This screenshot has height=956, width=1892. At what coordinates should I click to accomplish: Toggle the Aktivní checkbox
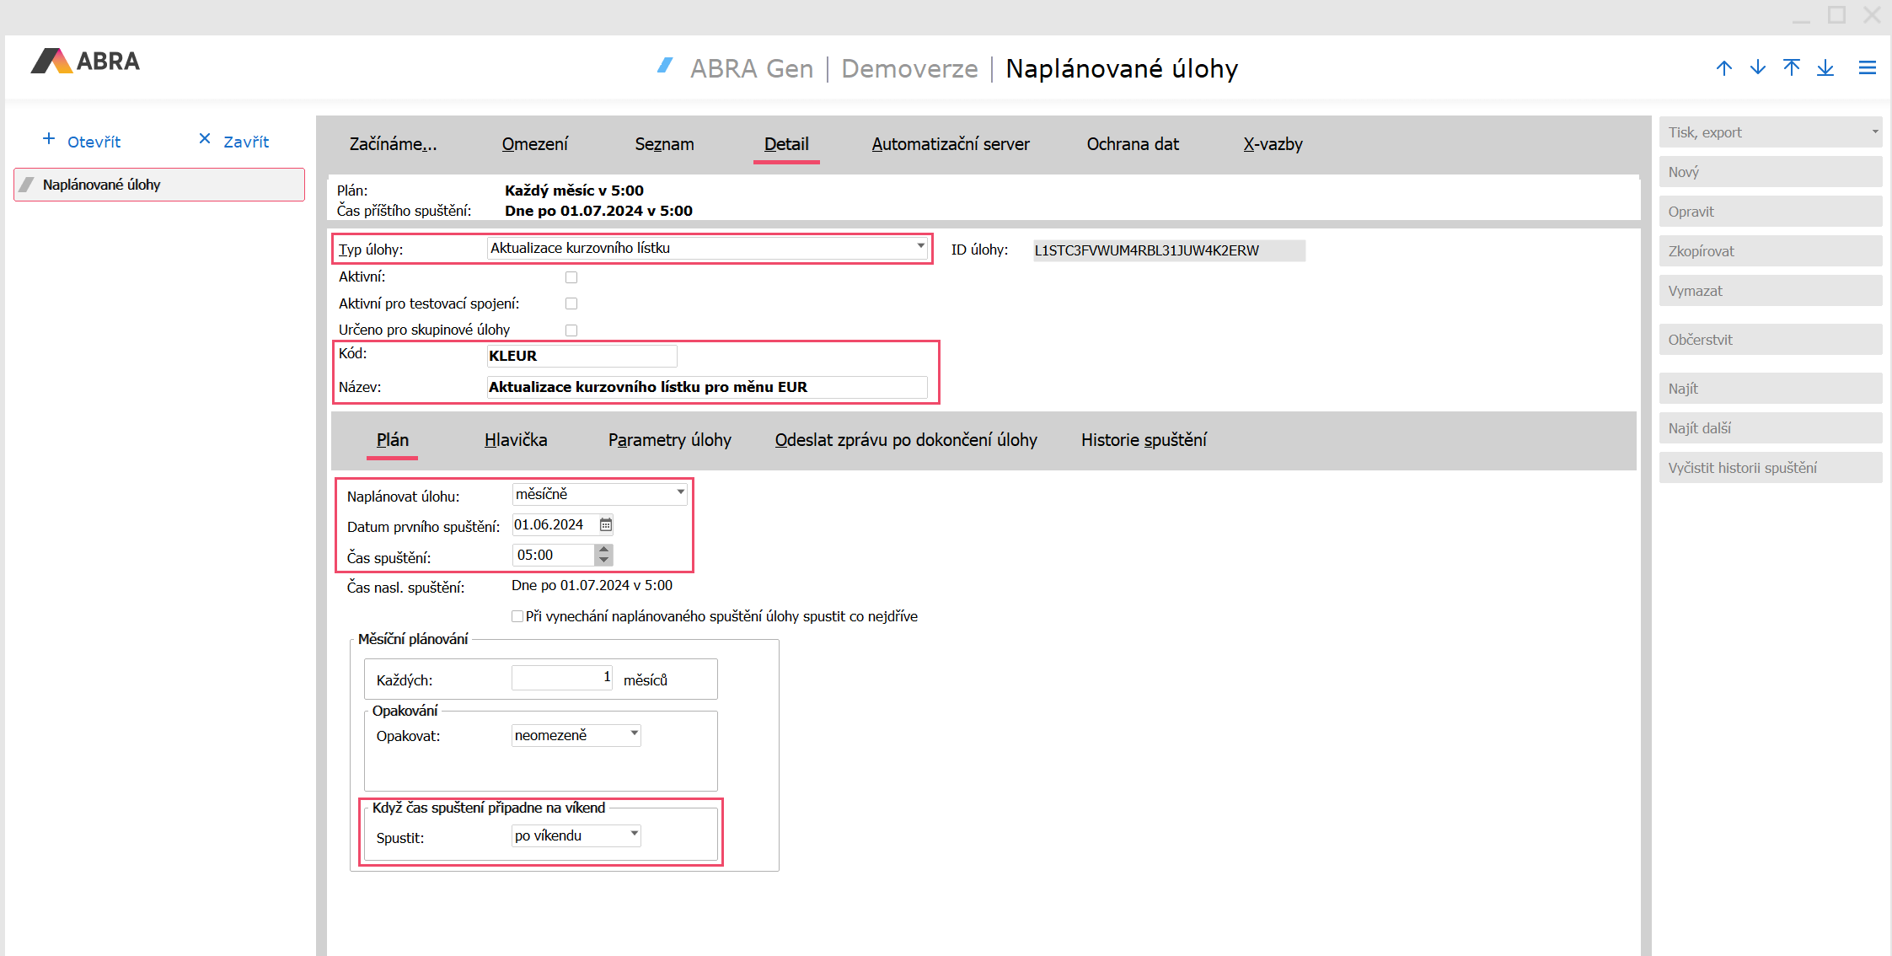tap(571, 277)
